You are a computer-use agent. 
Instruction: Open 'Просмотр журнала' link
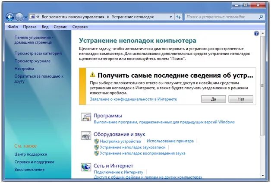32,61
